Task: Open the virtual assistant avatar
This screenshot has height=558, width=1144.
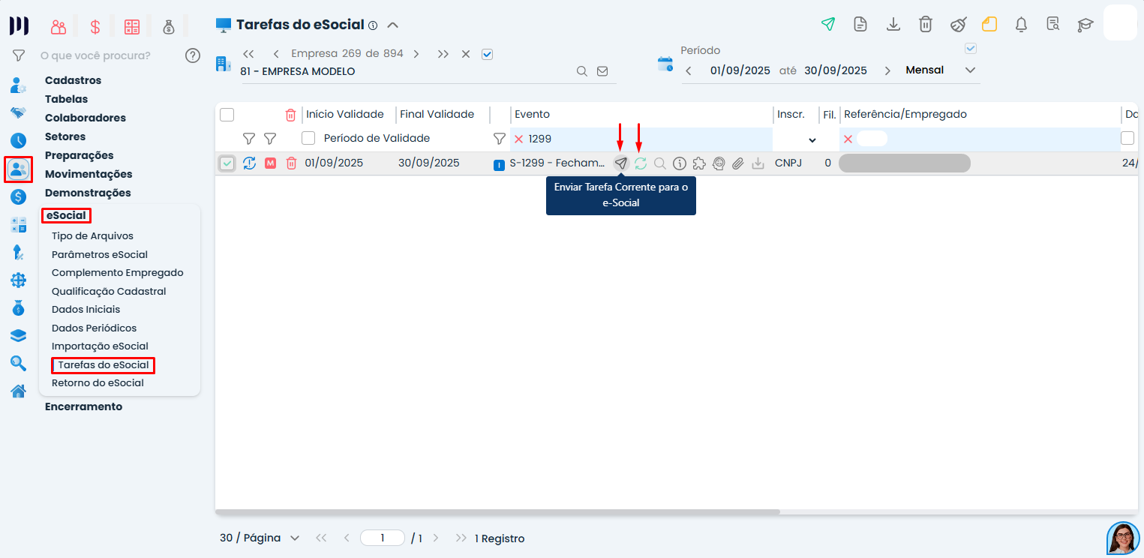Action: tap(1123, 538)
